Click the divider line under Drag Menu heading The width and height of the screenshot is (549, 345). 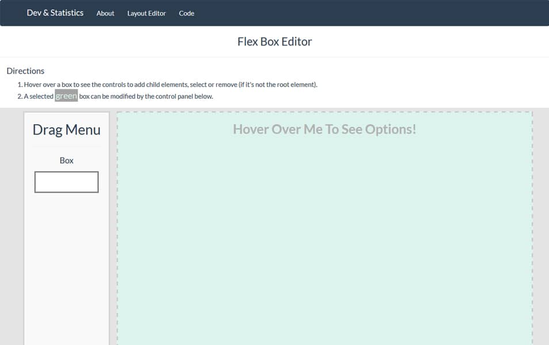[x=66, y=146]
